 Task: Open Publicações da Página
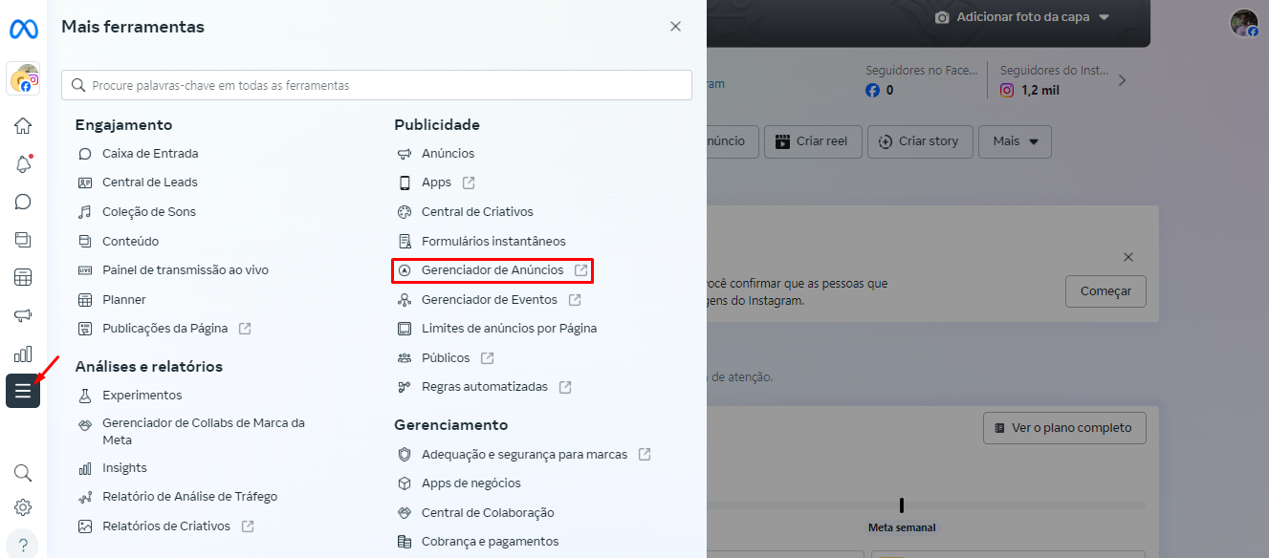[164, 329]
